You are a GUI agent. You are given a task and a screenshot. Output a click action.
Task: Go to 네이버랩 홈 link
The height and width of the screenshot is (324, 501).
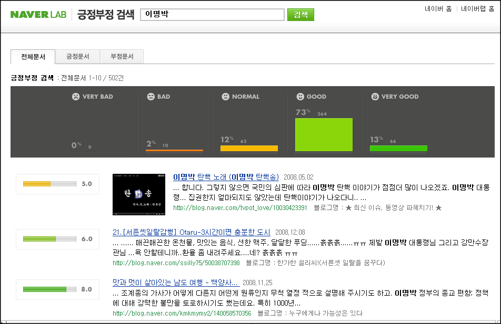pyautogui.click(x=477, y=8)
